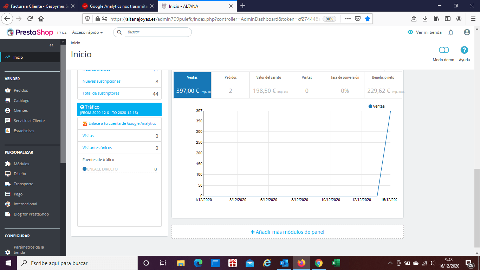Select the Pedidos chart tab
This screenshot has width=480, height=270.
point(231,85)
